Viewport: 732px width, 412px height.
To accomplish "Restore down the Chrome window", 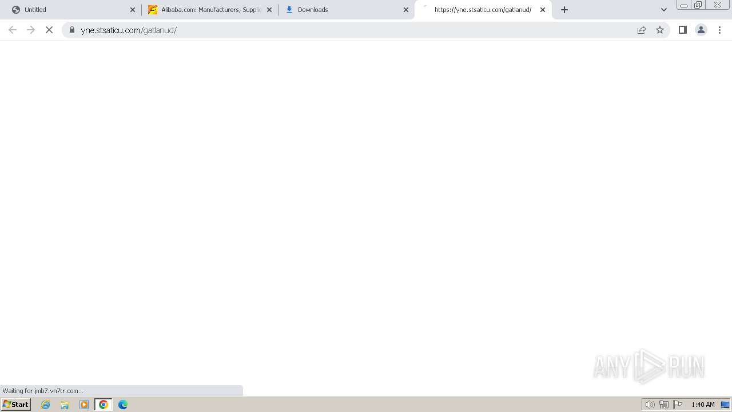I will coord(698,5).
